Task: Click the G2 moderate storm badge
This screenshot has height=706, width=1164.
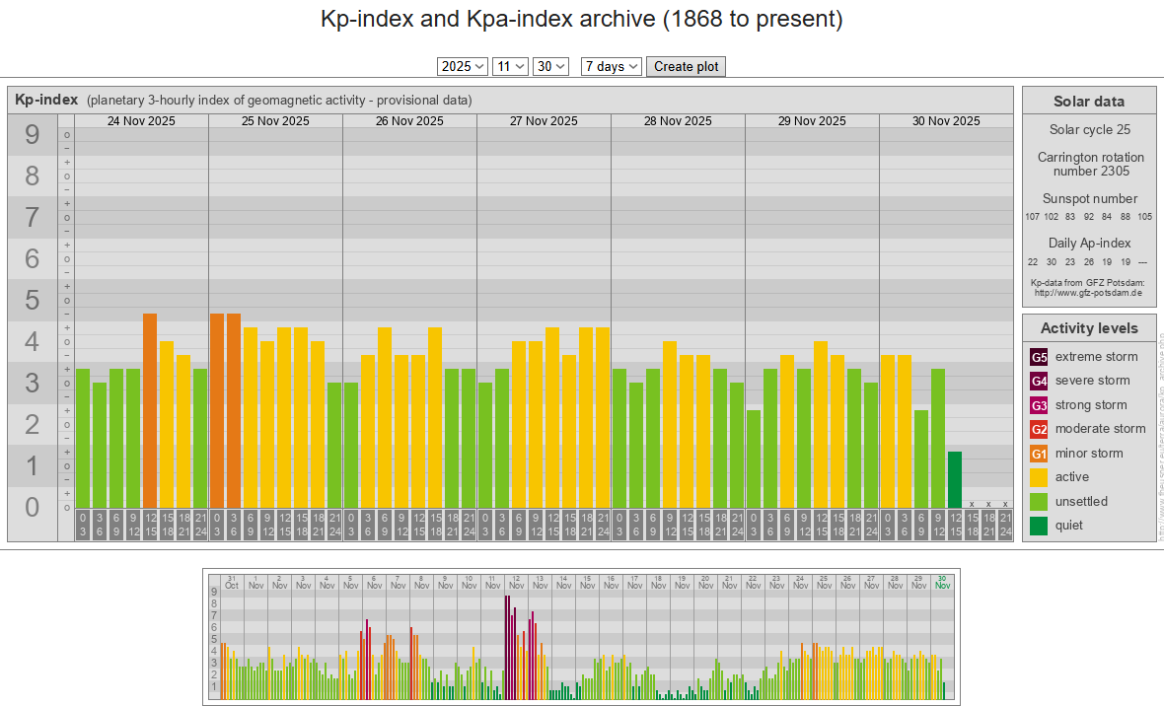Action: (x=1039, y=429)
